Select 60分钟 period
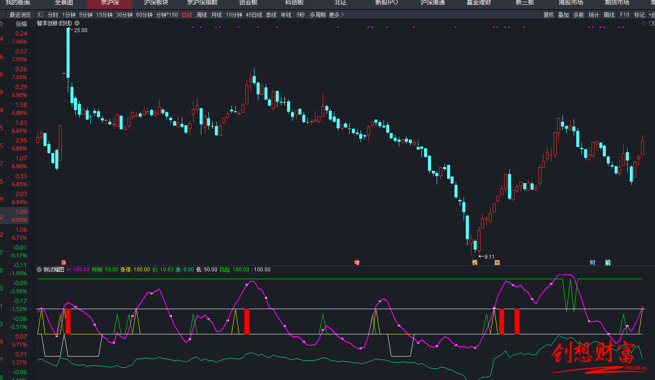Screen dimensions: 655x380 pyautogui.click(x=144, y=15)
